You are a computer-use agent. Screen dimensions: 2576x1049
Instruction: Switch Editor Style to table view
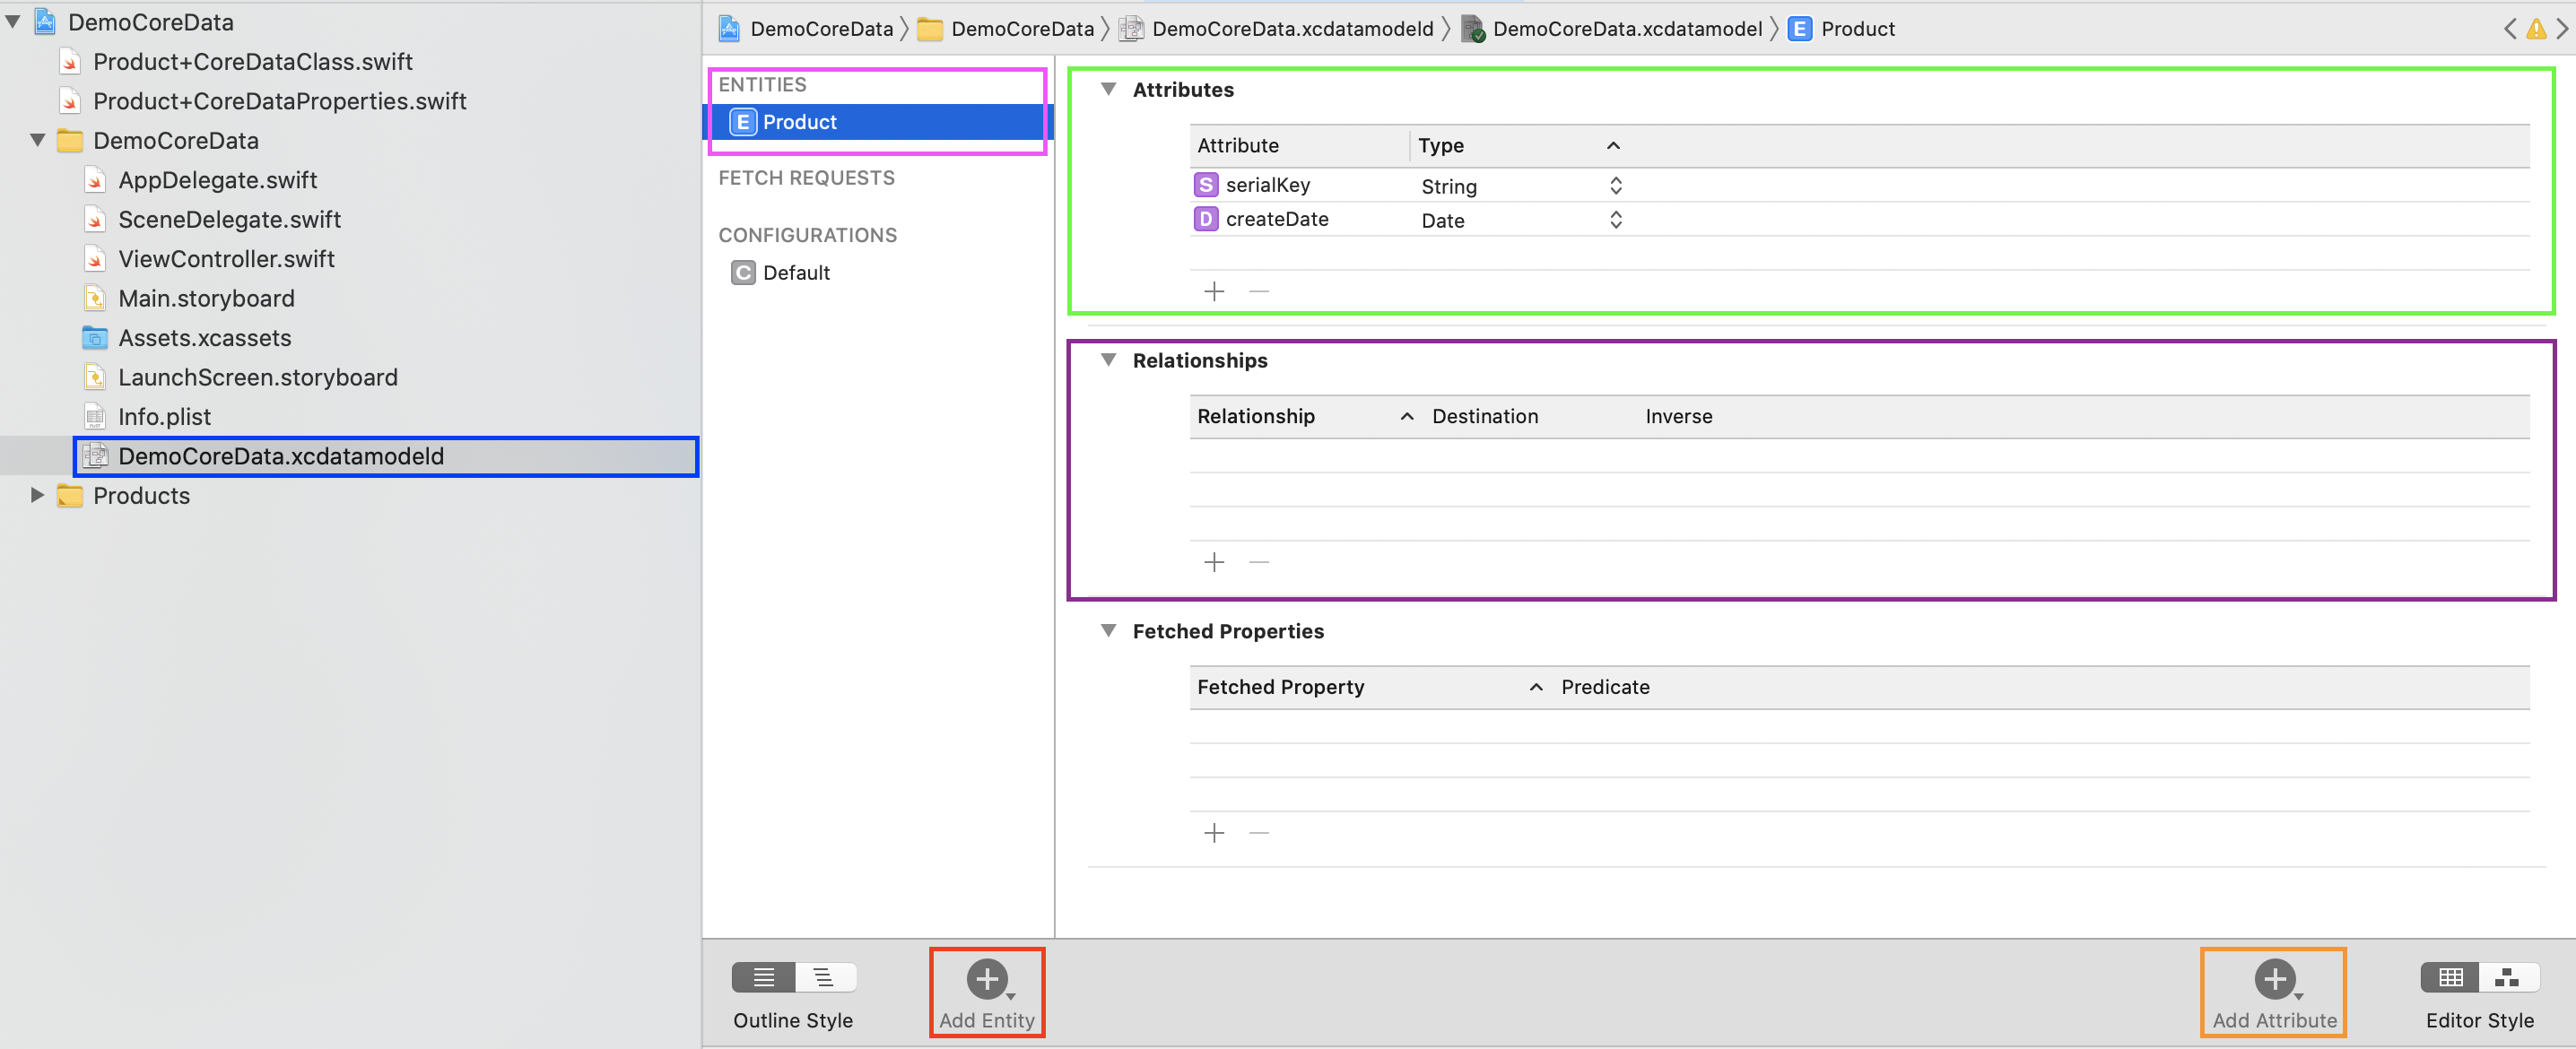2450,977
